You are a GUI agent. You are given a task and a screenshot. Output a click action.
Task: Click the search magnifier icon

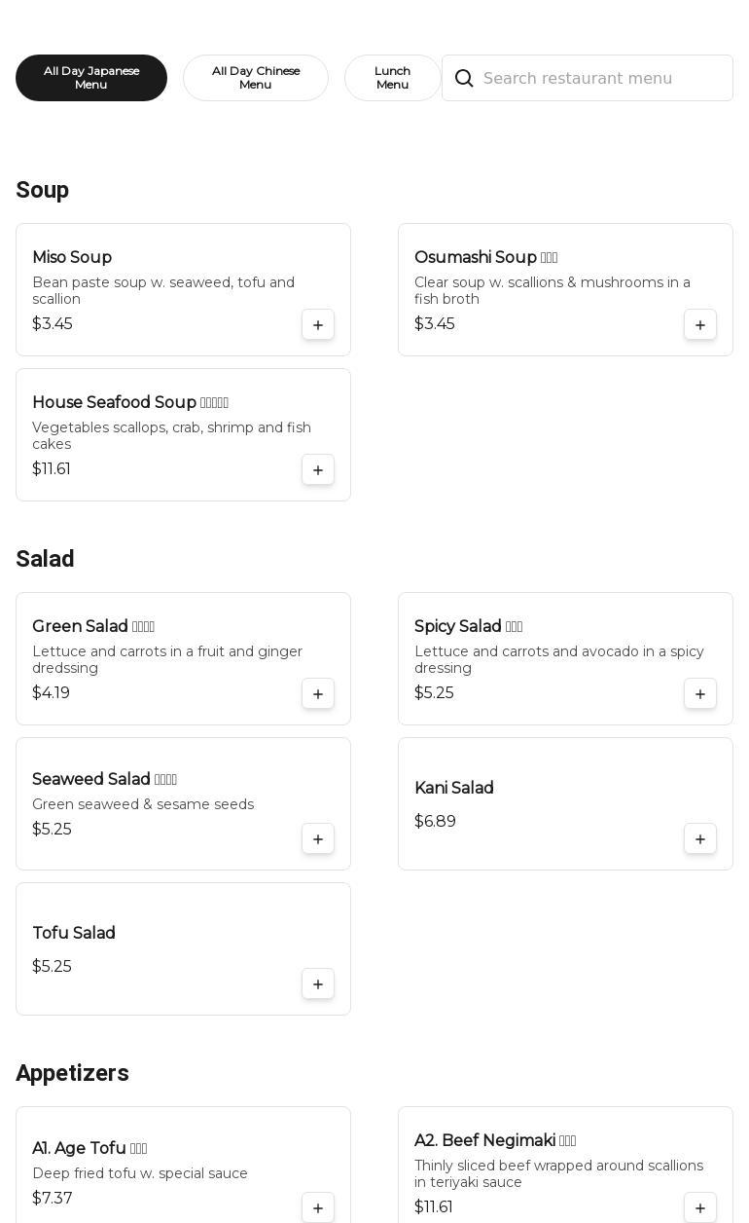pyautogui.click(x=464, y=78)
